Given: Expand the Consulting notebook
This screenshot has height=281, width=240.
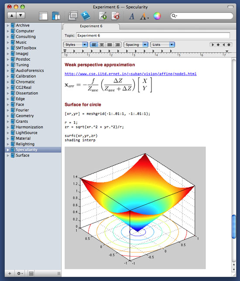Looking at the screenshot, I should click(8, 37).
